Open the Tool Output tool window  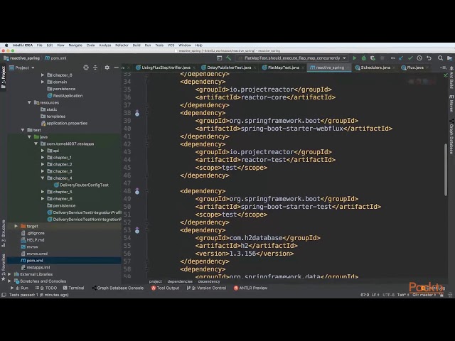pos(165,288)
